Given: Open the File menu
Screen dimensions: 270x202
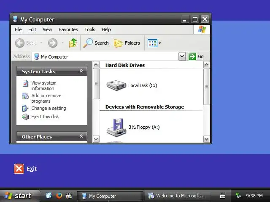Looking at the screenshot, I should point(18,29).
